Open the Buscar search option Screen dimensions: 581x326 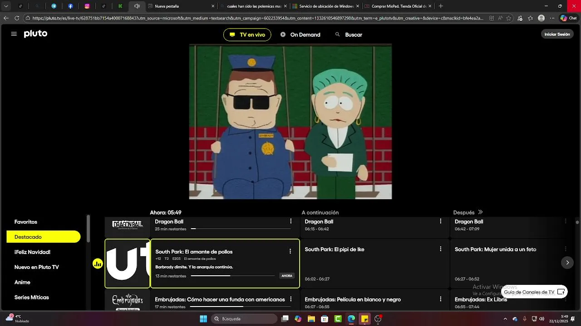coord(349,35)
